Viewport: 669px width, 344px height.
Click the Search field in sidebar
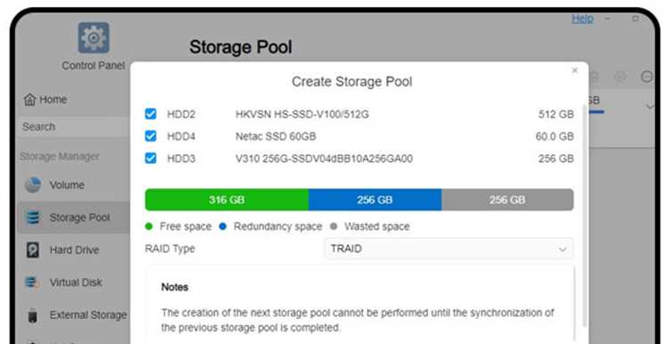tap(74, 127)
